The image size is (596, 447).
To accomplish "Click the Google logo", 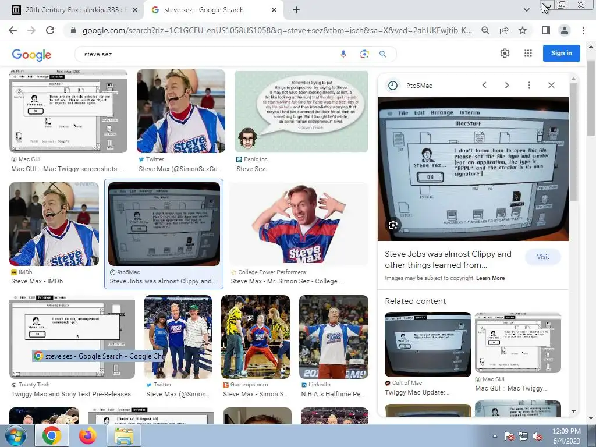I will (31, 54).
